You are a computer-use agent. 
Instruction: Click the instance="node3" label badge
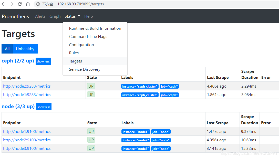(136, 149)
